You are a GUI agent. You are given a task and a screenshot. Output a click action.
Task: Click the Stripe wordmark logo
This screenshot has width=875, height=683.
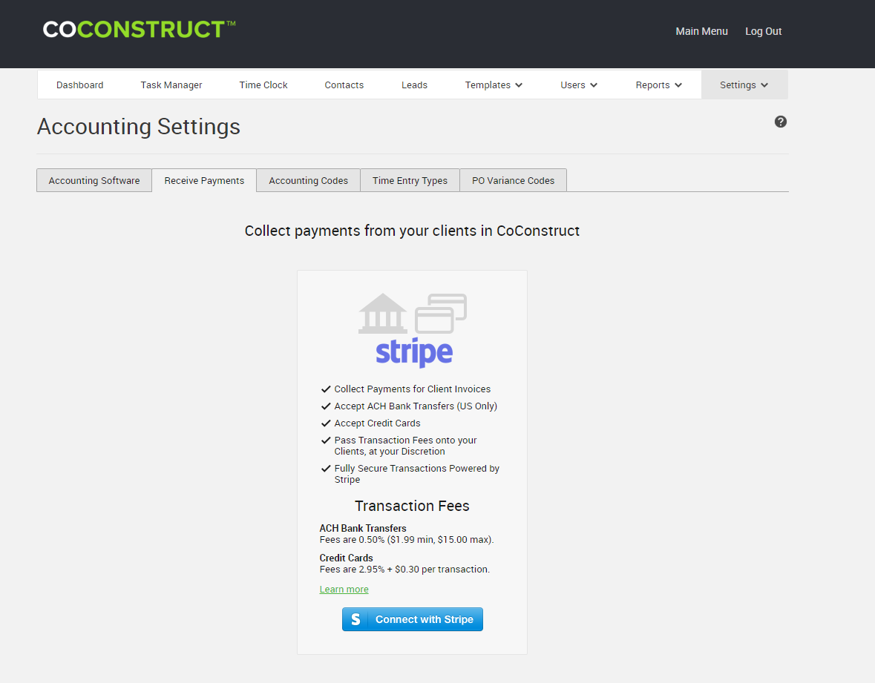click(x=413, y=354)
